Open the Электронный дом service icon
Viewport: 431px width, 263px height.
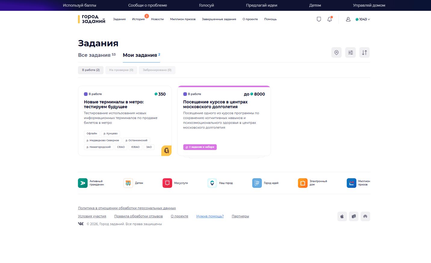click(x=303, y=183)
